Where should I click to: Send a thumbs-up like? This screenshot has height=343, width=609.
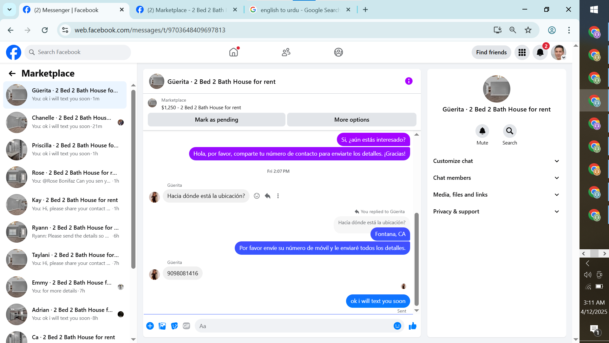[413, 326]
